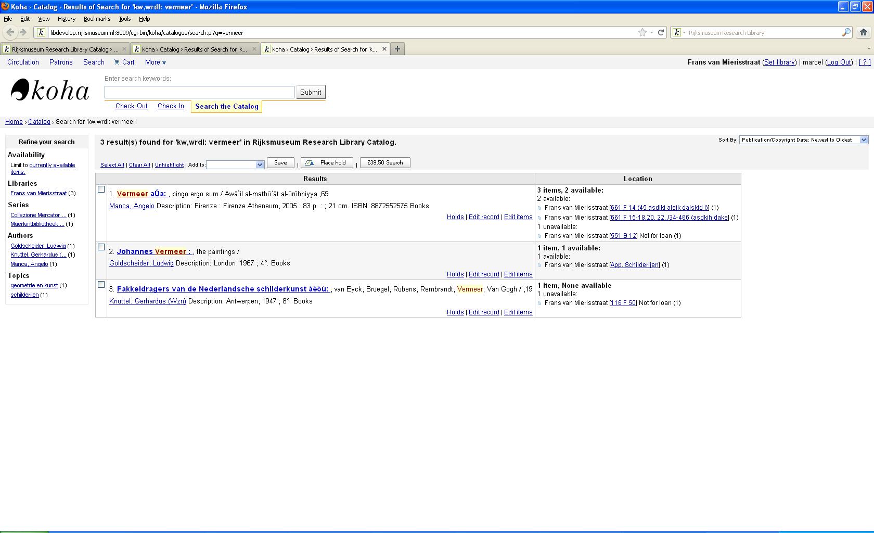Open the Sort By dropdown
874x533 pixels.
point(803,140)
